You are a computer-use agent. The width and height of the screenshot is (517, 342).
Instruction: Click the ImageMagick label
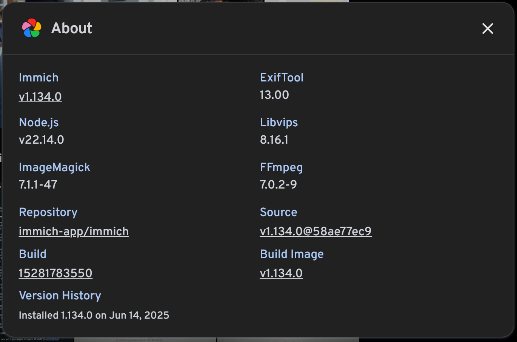pos(55,167)
